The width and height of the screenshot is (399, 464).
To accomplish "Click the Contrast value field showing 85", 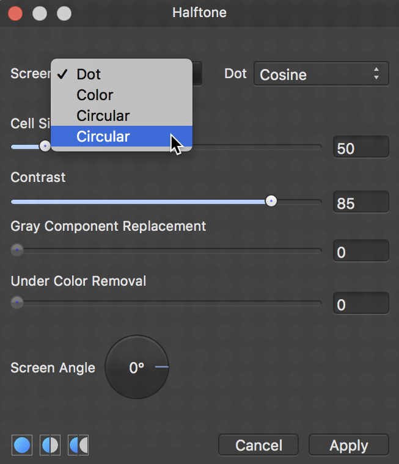I will 361,202.
